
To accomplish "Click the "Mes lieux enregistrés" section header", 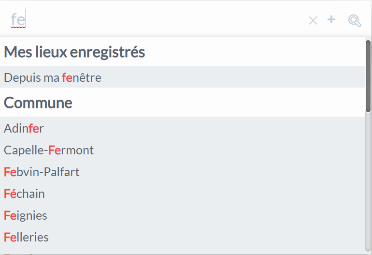I will tap(74, 52).
